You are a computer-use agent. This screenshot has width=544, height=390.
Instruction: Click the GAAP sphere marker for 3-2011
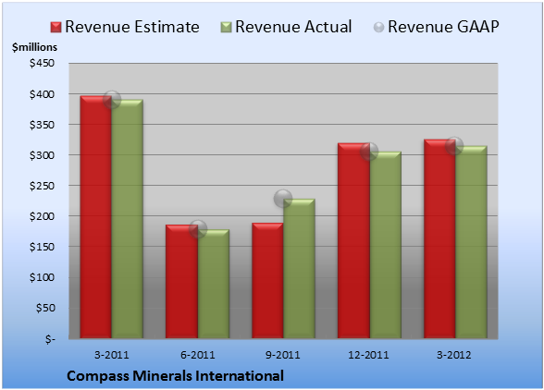coord(112,100)
